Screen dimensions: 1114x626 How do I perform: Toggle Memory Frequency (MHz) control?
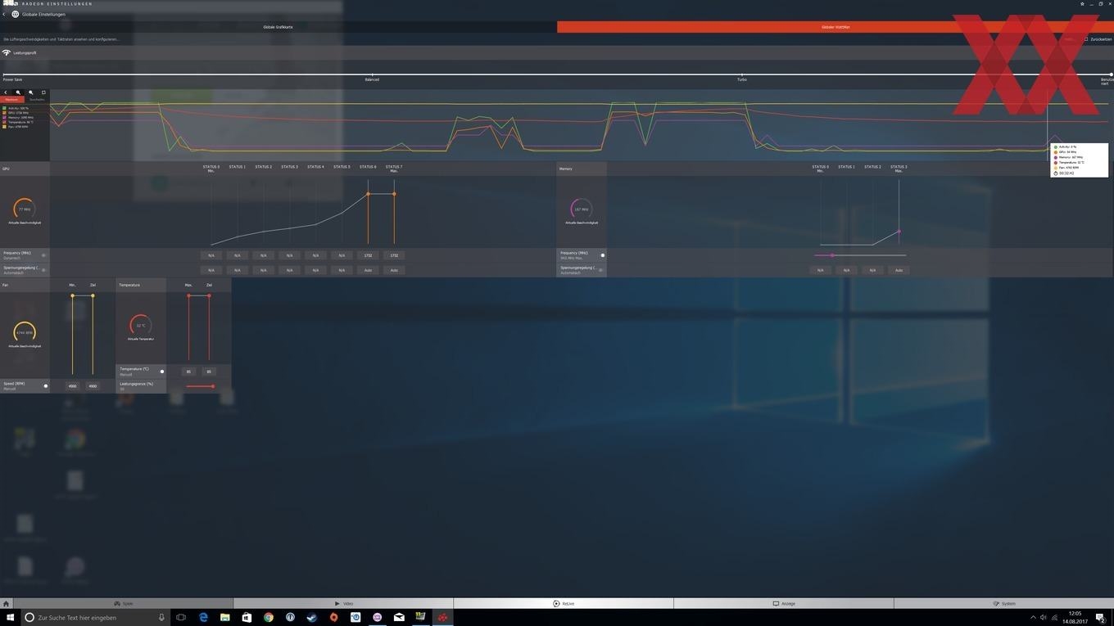pyautogui.click(x=602, y=255)
